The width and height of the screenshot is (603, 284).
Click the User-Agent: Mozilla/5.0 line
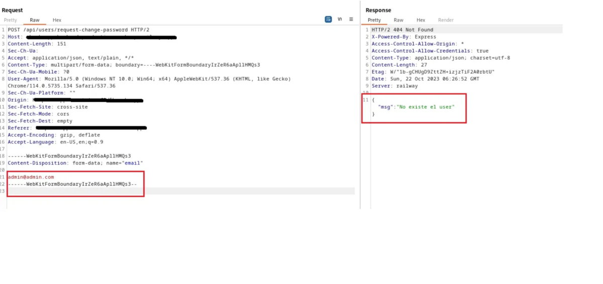(149, 79)
